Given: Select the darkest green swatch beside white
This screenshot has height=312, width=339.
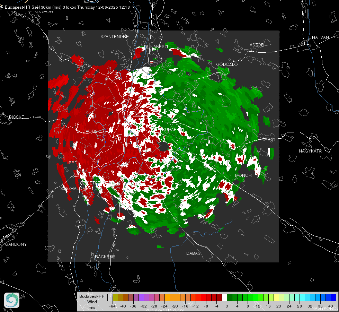Looking at the screenshot, I should coord(230,298).
